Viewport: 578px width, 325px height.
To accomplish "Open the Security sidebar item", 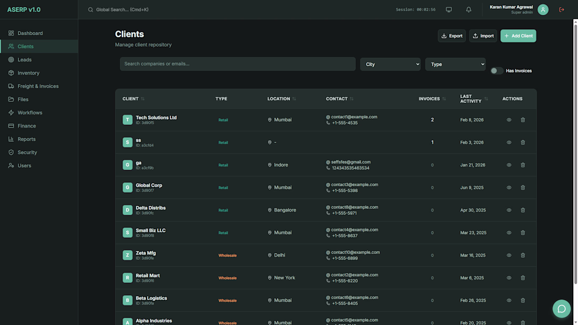I will pyautogui.click(x=39, y=153).
